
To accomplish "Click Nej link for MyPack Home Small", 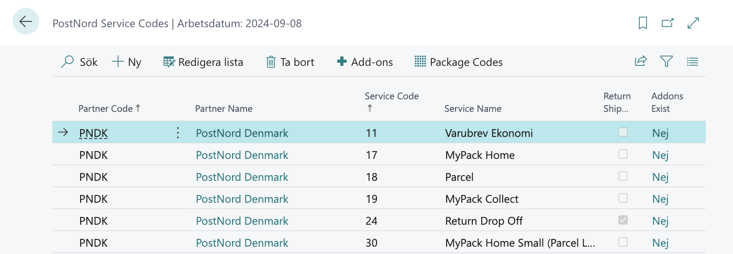I will tap(660, 243).
